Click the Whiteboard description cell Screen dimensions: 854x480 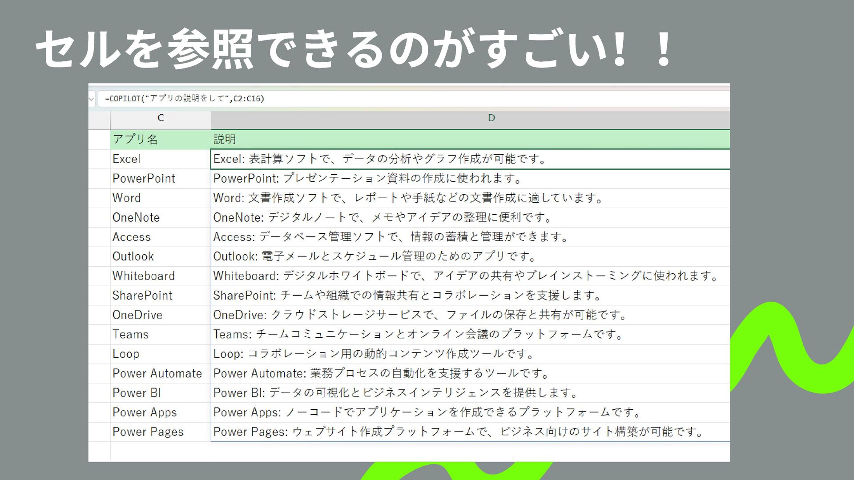tap(465, 276)
